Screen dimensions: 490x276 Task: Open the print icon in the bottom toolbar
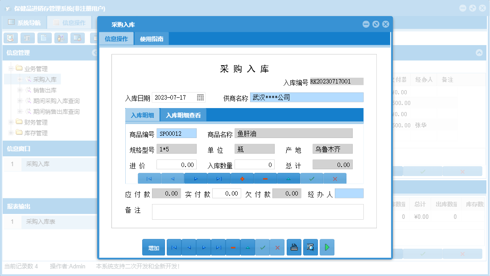(294, 247)
